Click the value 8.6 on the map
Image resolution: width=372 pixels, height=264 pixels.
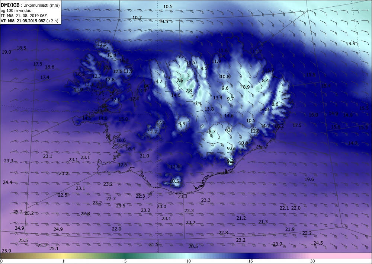[275, 104]
